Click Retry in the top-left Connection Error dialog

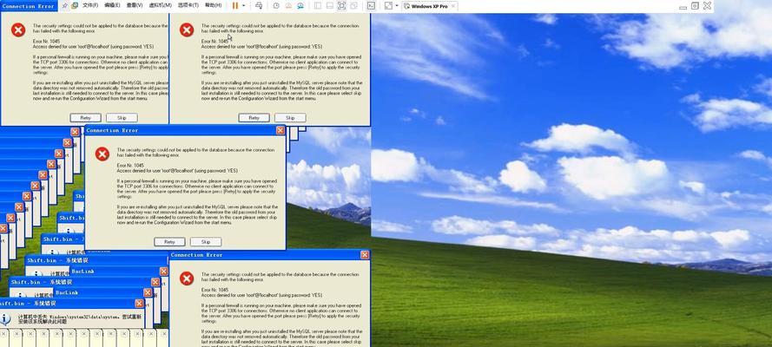[86, 118]
